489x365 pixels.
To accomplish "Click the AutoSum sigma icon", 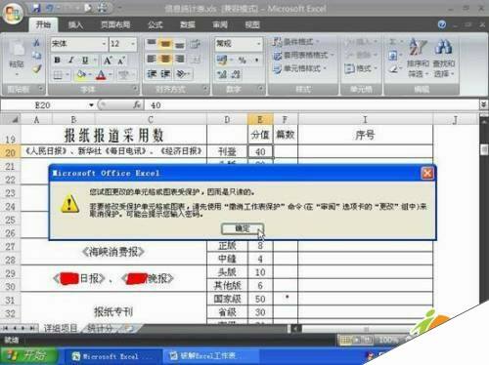I will pos(392,42).
